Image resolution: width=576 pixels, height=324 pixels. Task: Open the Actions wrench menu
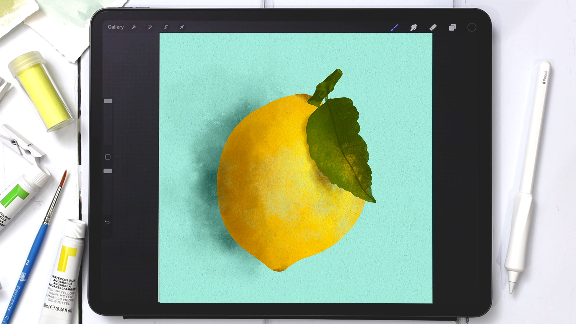coord(133,27)
